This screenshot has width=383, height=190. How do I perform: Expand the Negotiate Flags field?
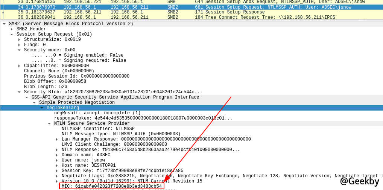coord(57,176)
